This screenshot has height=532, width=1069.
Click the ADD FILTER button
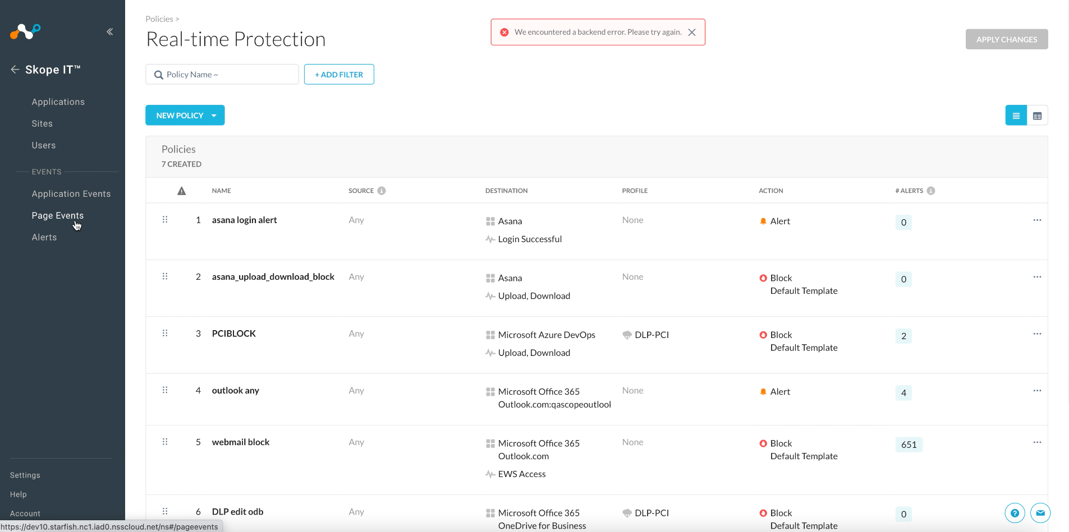(339, 74)
